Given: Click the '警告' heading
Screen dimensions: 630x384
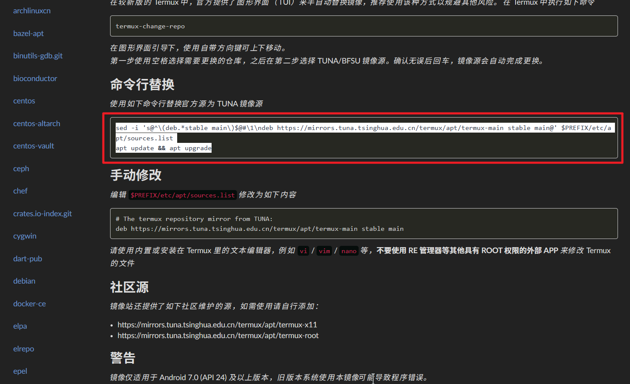Looking at the screenshot, I should [x=123, y=358].
